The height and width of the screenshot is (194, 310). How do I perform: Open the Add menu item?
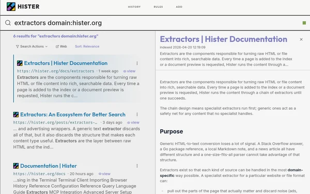coord(179,7)
